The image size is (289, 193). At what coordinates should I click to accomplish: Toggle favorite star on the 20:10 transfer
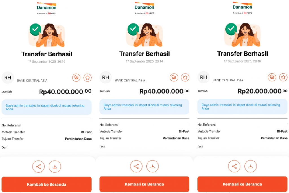(87, 77)
